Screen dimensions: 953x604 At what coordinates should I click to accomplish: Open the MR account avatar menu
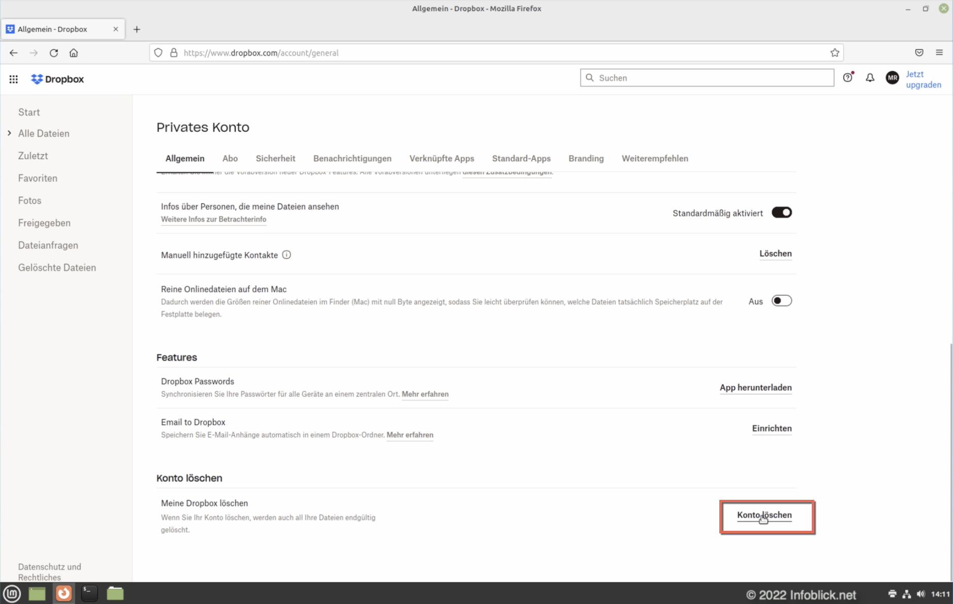(x=893, y=78)
